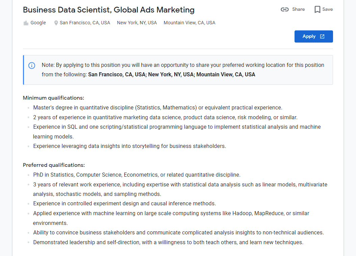Viewport: 356px width, 256px height.
Task: Click the Share link icon
Action: [285, 9]
